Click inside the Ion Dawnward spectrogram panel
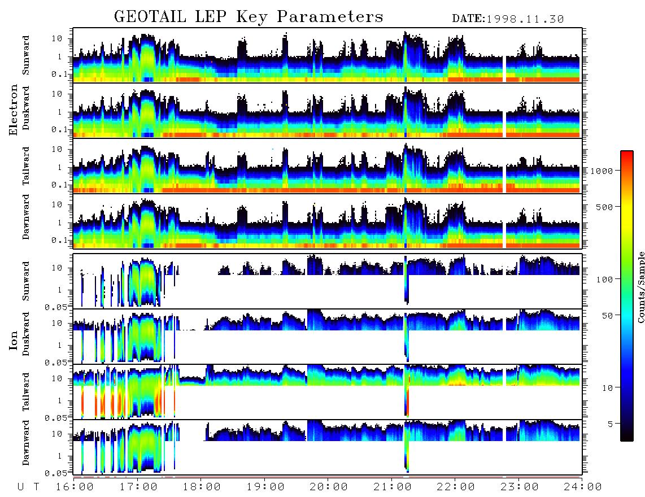645x497 pixels. point(328,447)
